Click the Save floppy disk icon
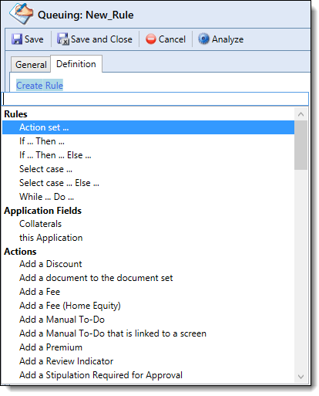 (x=17, y=39)
